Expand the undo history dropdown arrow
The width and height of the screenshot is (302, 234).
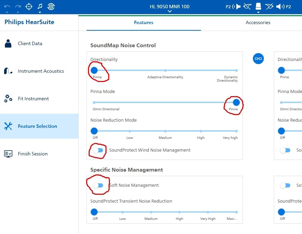pos(7,12)
